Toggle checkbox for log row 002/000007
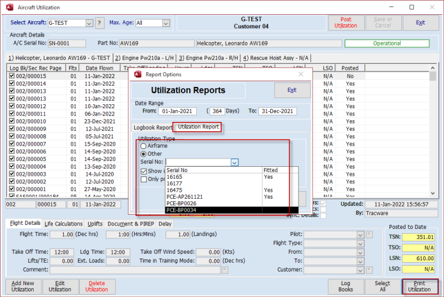This screenshot has height=297, width=444. 12,144
